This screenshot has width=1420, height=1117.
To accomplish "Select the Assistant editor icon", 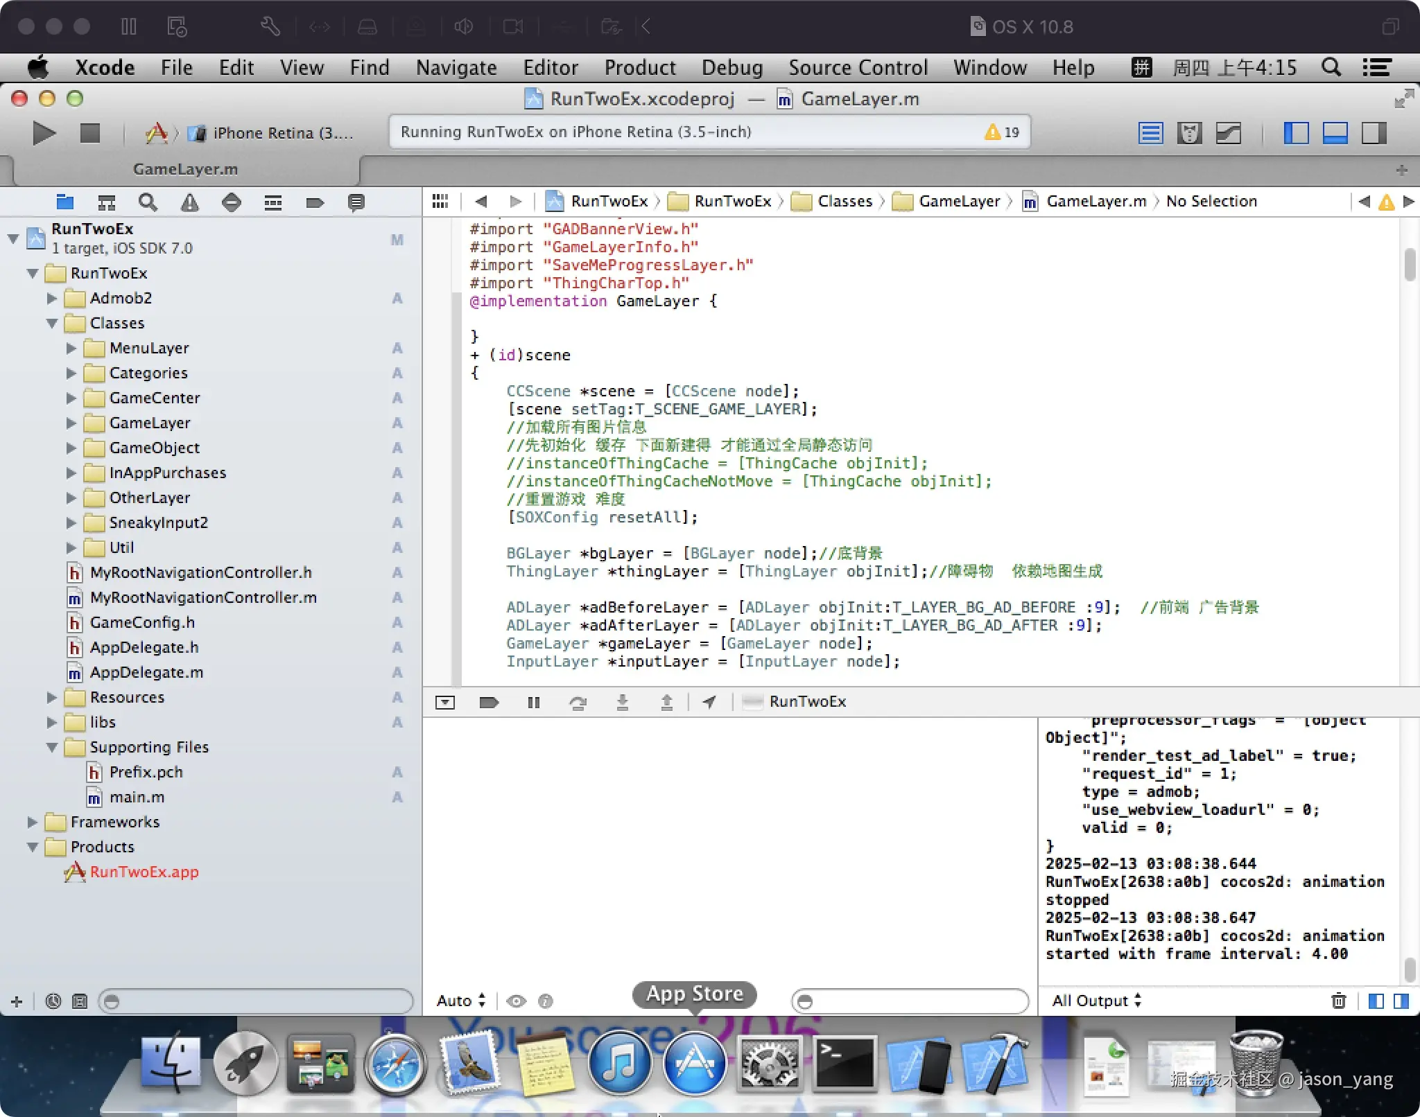I will [1189, 132].
